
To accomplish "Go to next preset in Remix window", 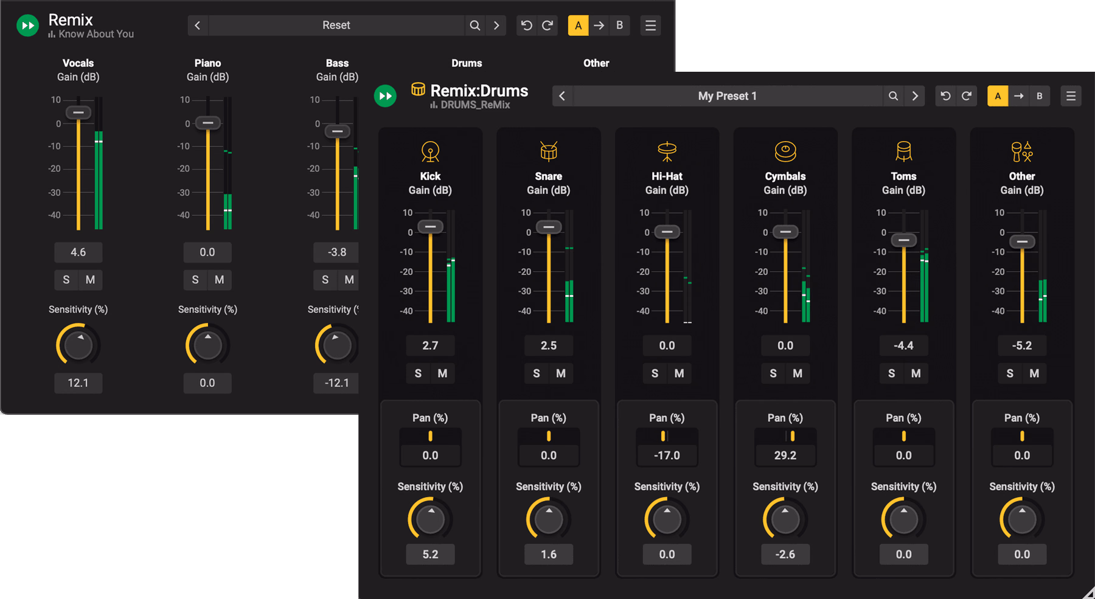I will [496, 26].
